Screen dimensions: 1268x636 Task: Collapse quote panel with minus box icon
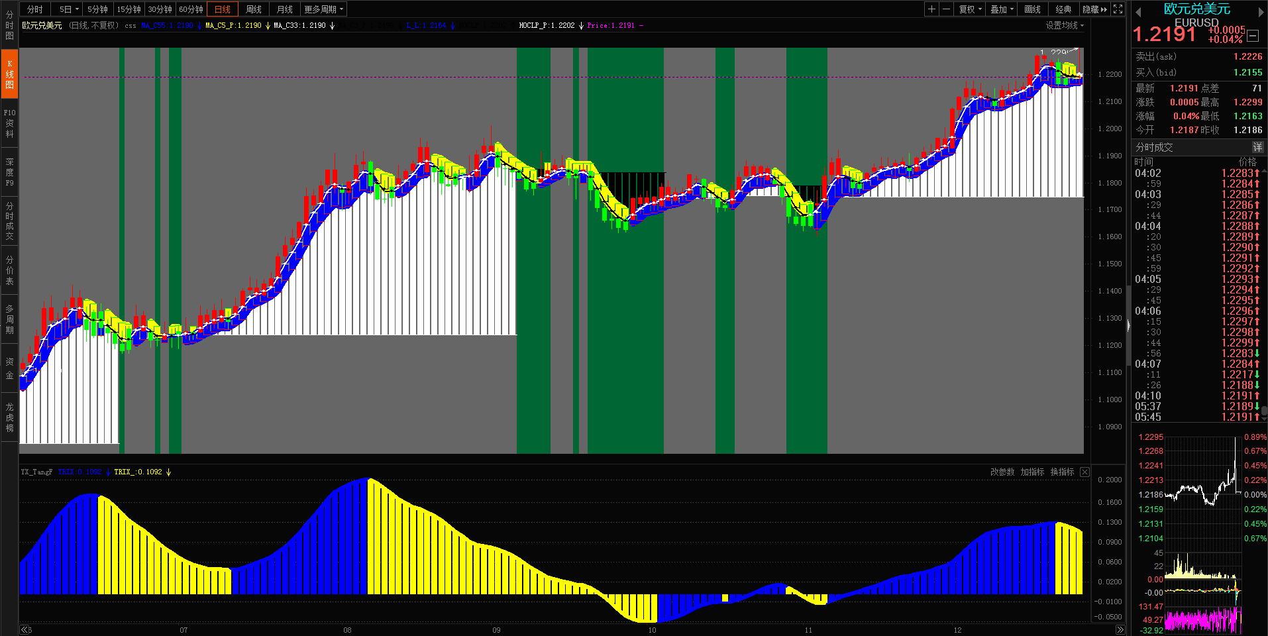pyautogui.click(x=1253, y=36)
